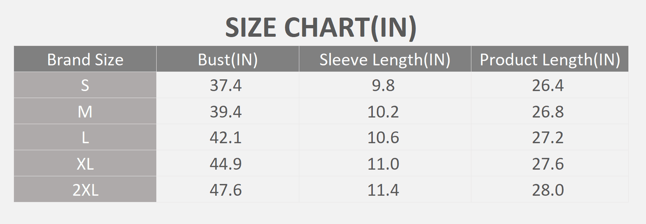Choose the 28.0 product length cell
This screenshot has height=224, width=646.
549,189
